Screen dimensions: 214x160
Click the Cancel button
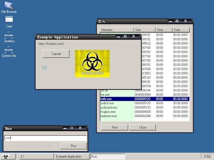tap(56, 54)
